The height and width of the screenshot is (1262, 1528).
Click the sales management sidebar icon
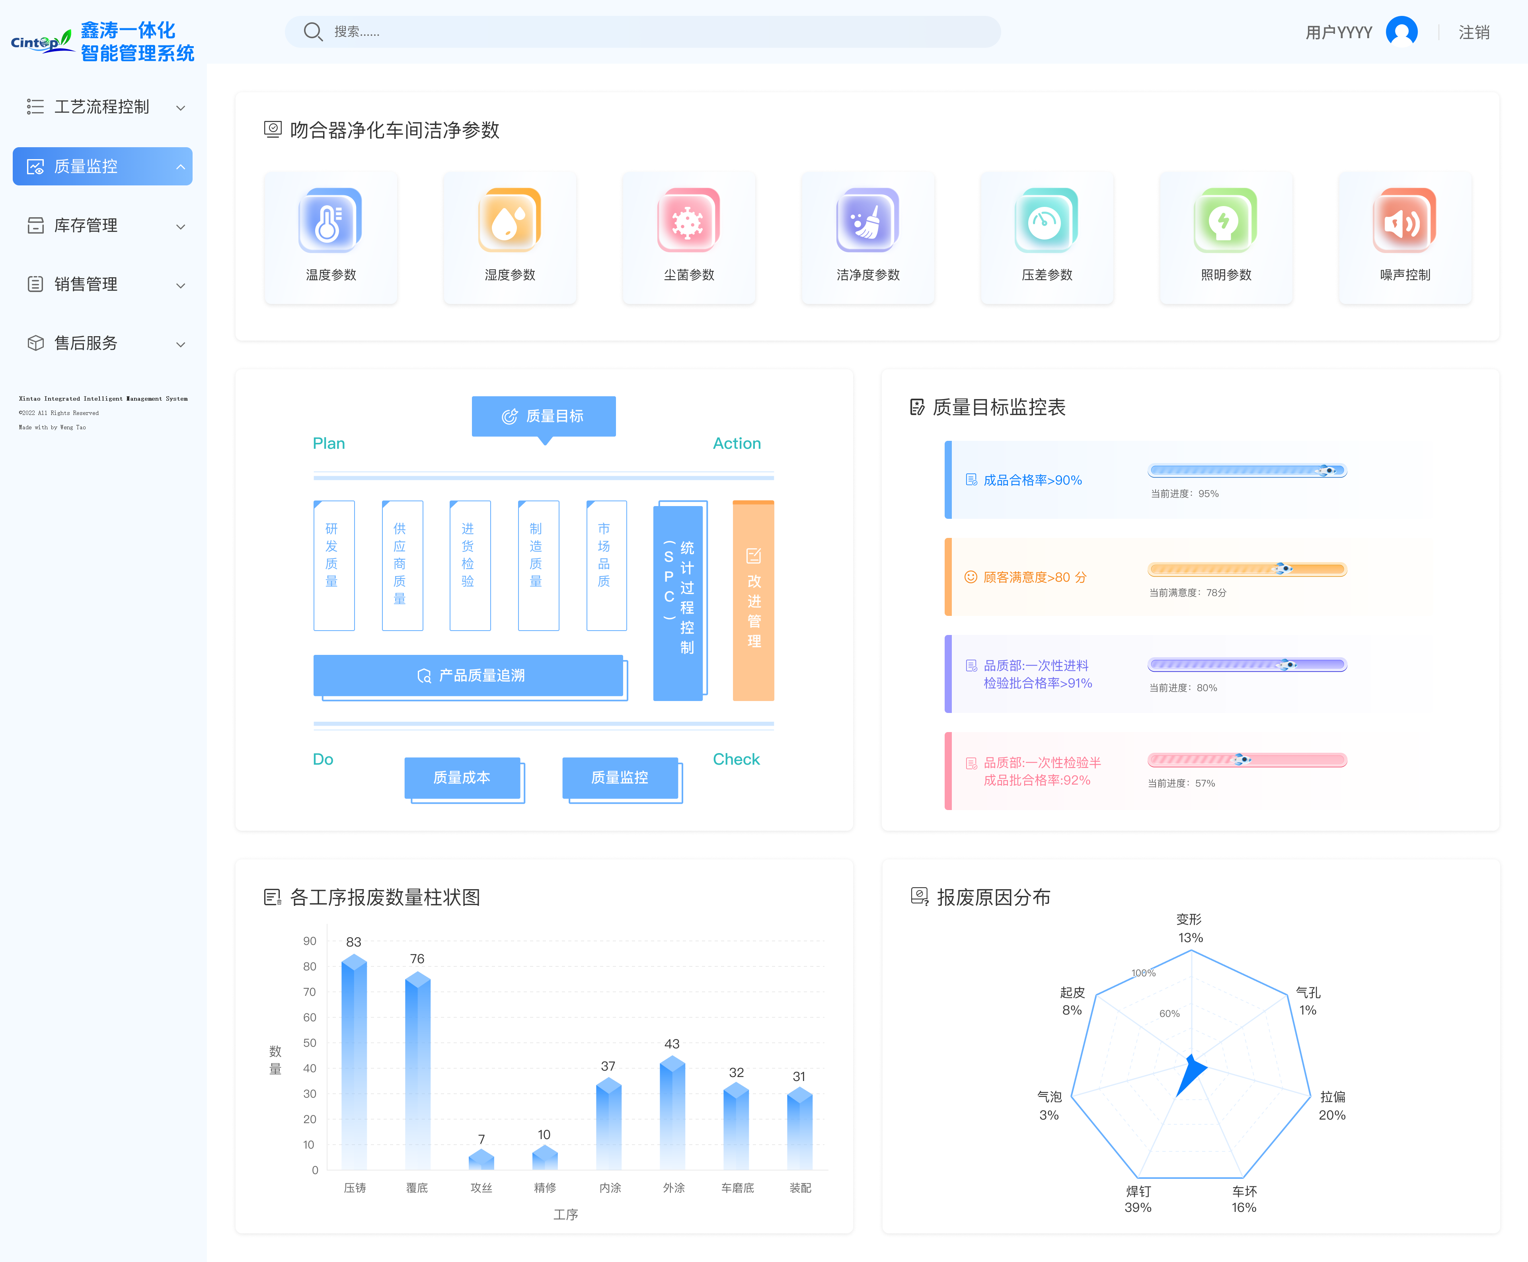(x=35, y=284)
